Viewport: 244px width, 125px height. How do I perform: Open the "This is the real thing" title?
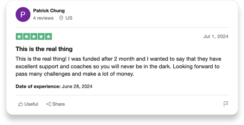pyautogui.click(x=44, y=49)
